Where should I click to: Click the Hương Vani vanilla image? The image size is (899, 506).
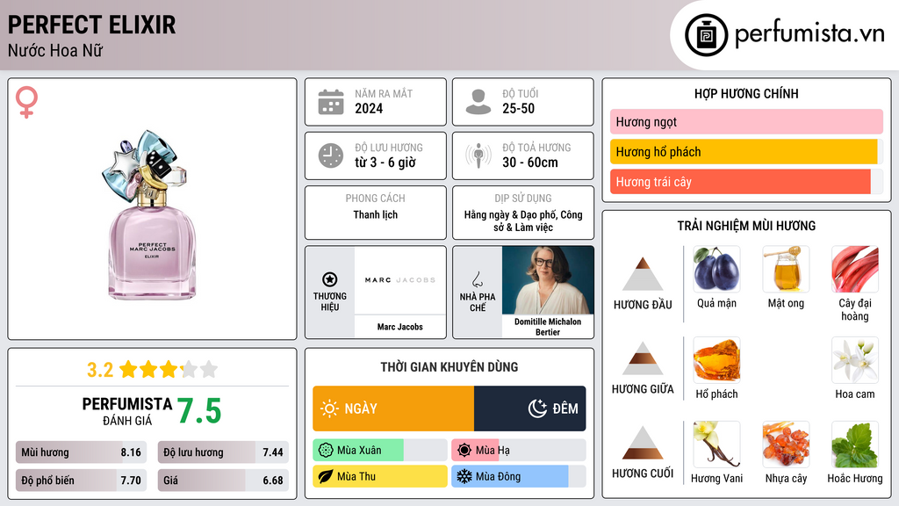tap(716, 444)
